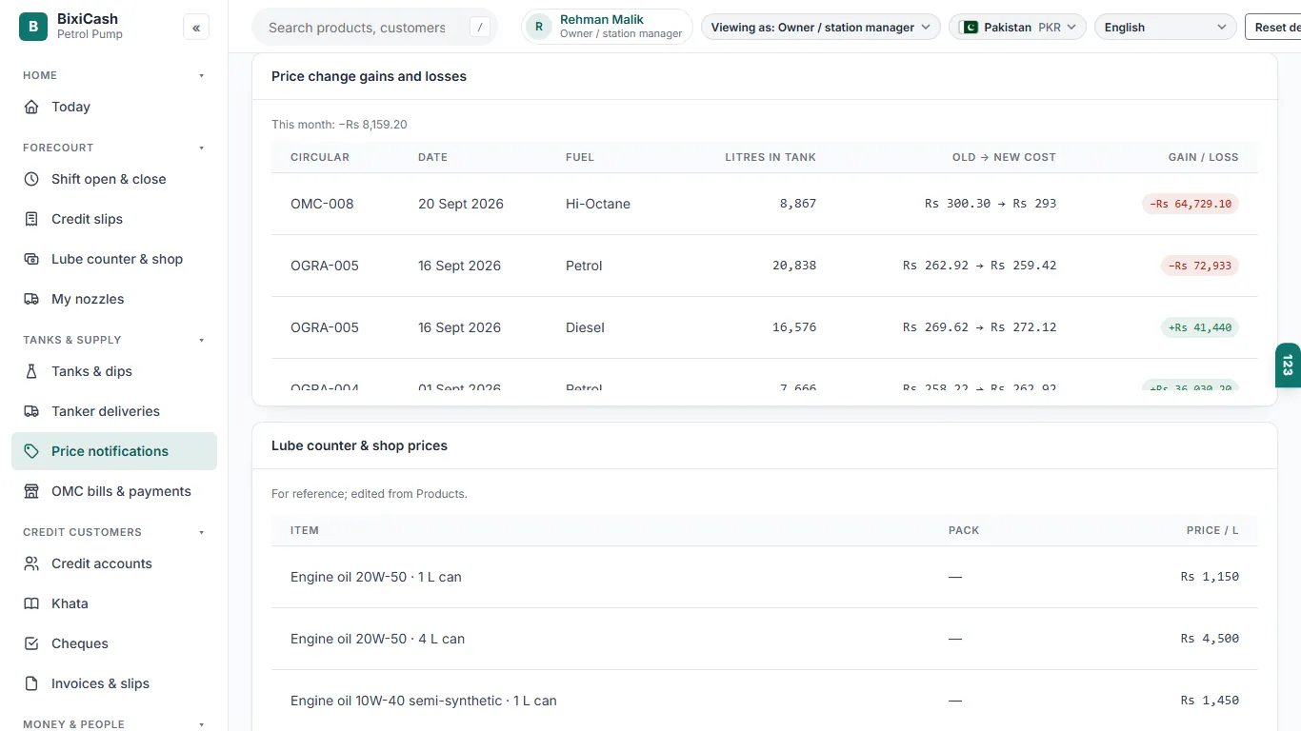The image size is (1301, 731).
Task: Open the Today page
Action: 114,107
